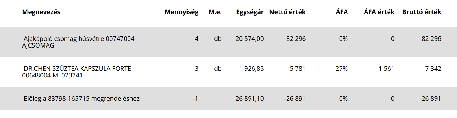Click the Egységár column header
The width and height of the screenshot is (457, 118).
[x=250, y=12]
